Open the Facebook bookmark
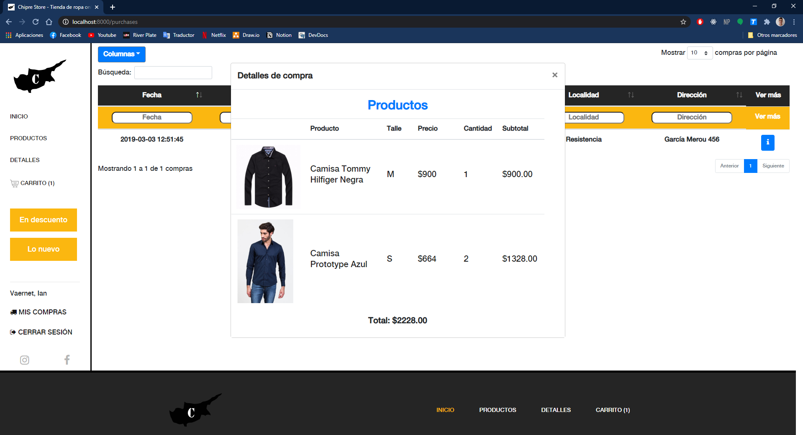Viewport: 803px width, 435px height. point(66,35)
